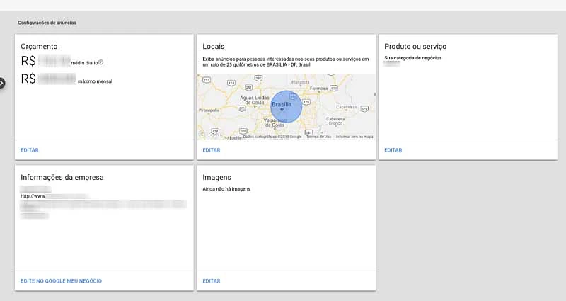This screenshot has height=301, width=566.
Task: Select the Informações da empresa heading
Action: click(x=62, y=178)
